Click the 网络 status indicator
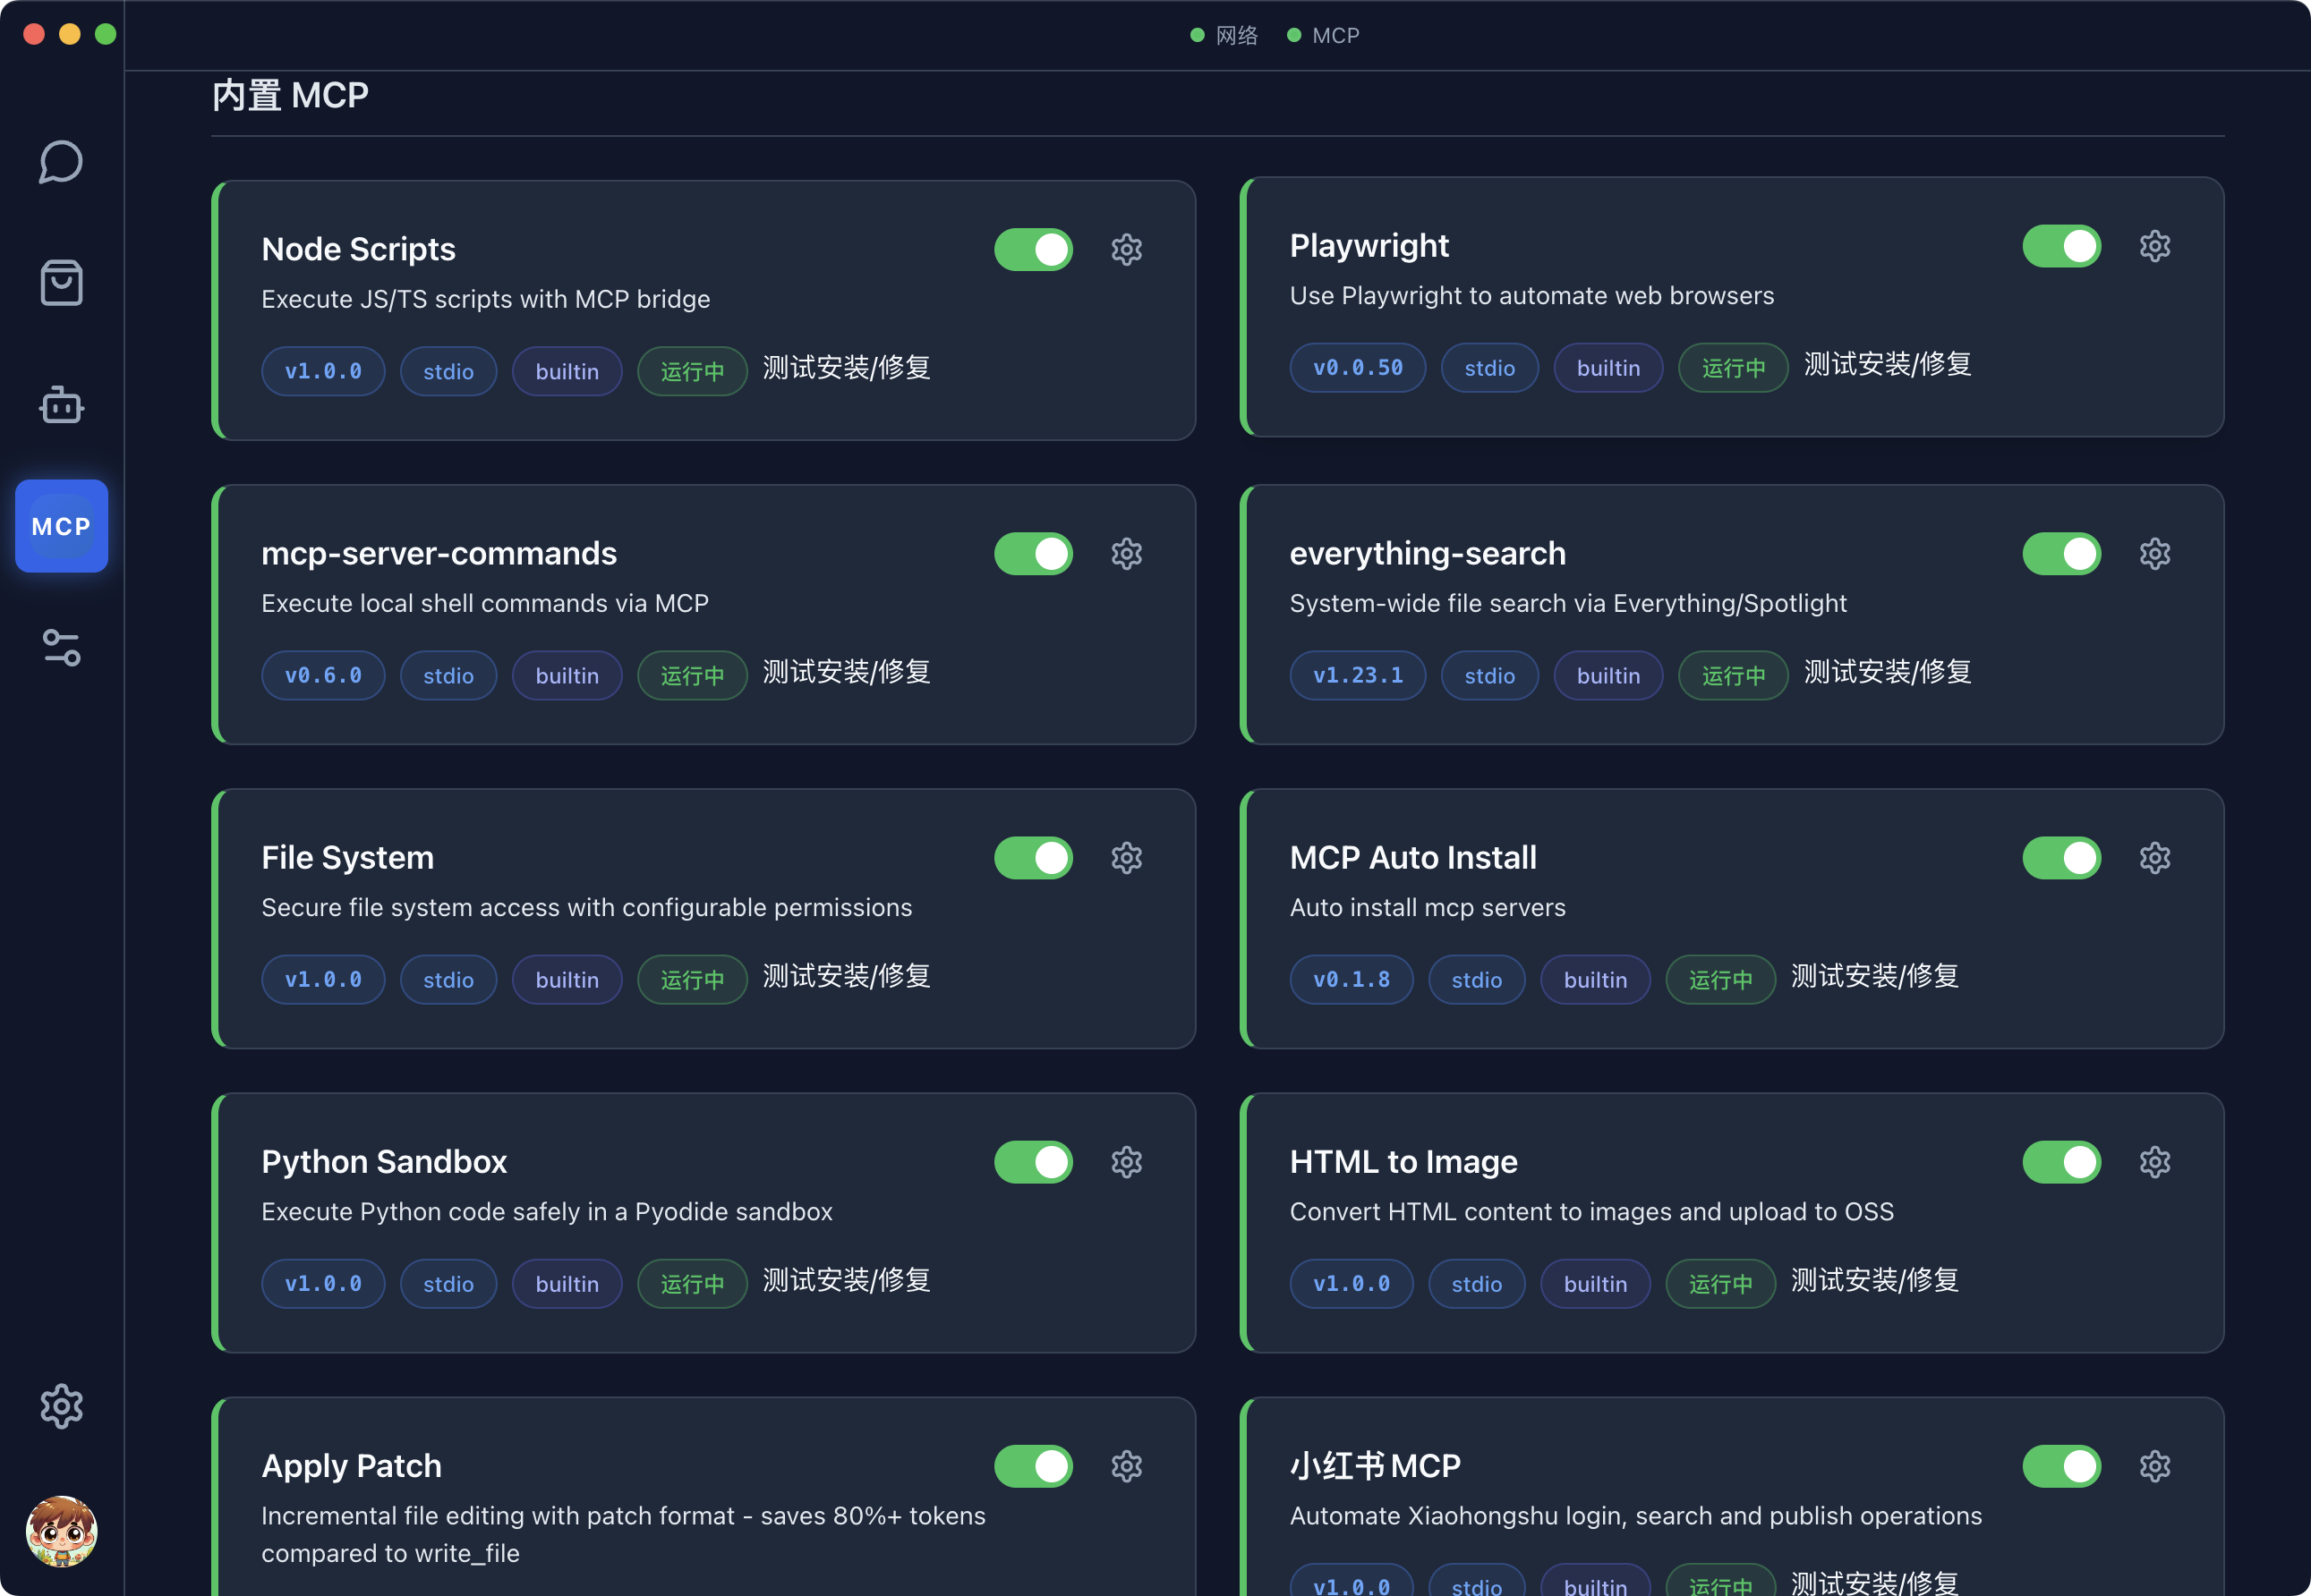Screen dimensions: 2311x1596 [x=1224, y=35]
